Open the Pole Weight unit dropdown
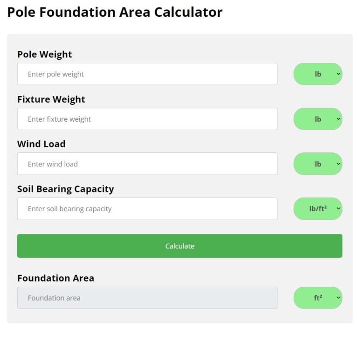The width and height of the screenshot is (358, 358). click(317, 74)
